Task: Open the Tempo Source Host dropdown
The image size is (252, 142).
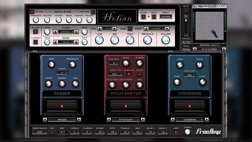Action: [40, 132]
